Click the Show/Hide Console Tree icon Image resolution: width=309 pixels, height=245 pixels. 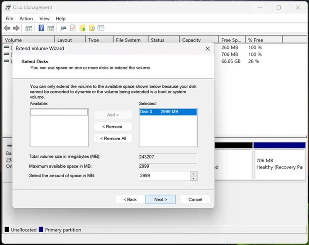[29, 28]
